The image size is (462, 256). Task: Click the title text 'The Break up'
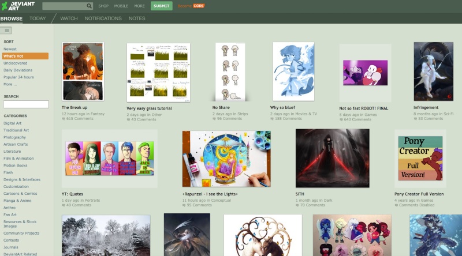[74, 108]
